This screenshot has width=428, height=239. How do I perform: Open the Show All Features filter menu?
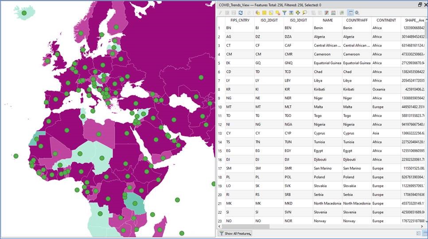235,234
